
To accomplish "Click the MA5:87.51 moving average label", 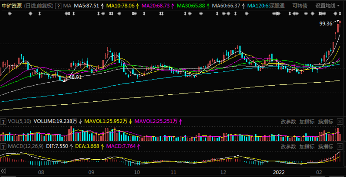I will (86, 6).
